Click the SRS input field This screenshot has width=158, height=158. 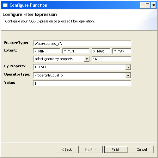(112, 59)
